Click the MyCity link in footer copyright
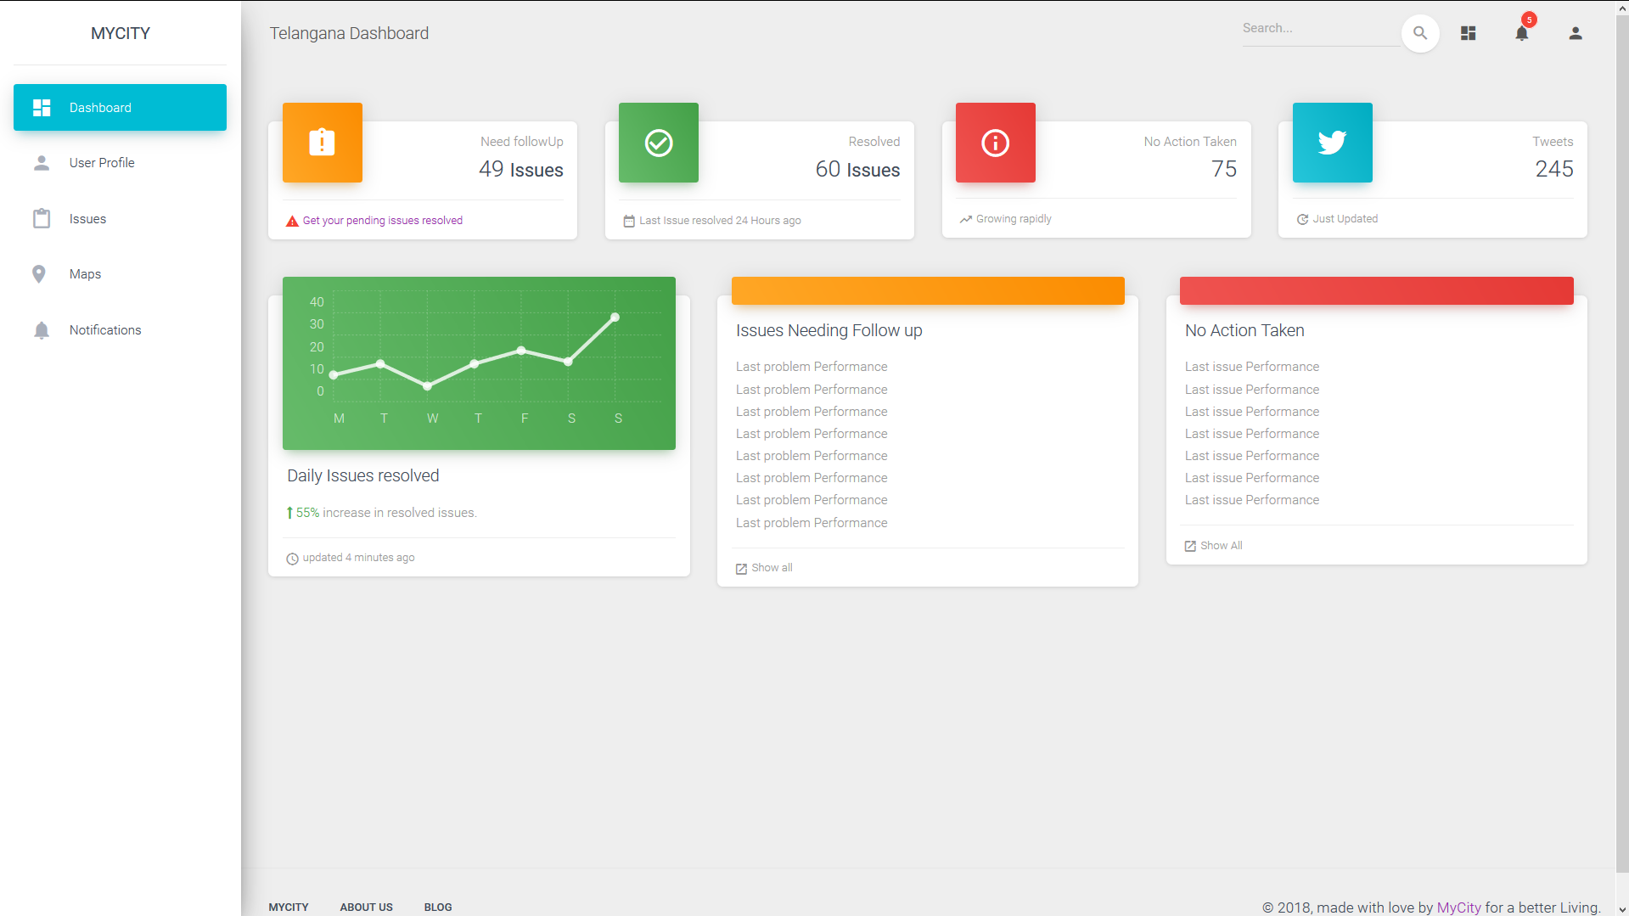Screen dimensions: 1629x916 (1458, 908)
